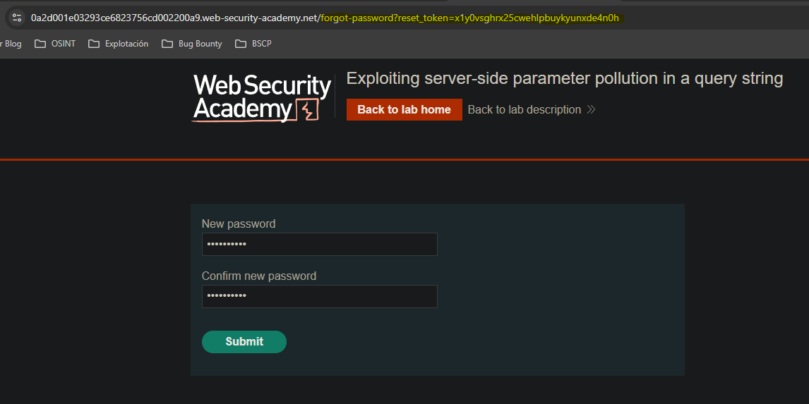This screenshot has height=404, width=809.
Task: Click the double chevron after lab description
Action: click(x=591, y=110)
